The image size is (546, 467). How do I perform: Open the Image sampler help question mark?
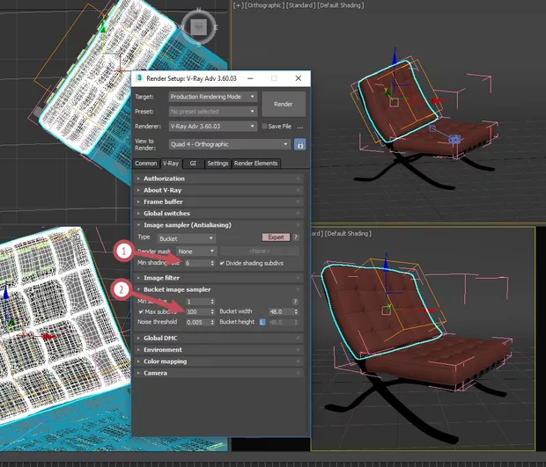click(297, 237)
